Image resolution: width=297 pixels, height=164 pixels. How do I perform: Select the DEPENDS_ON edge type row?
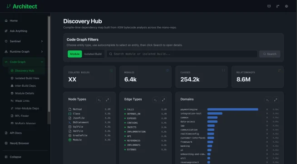(145, 114)
